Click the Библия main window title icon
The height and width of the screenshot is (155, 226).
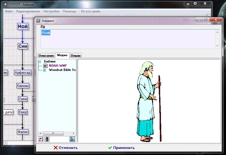[6, 4]
